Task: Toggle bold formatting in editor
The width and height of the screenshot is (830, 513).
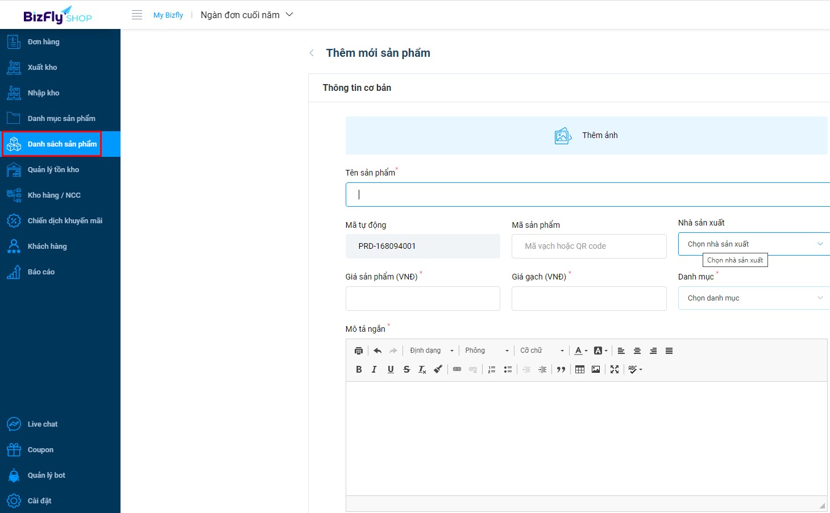Action: click(x=359, y=369)
